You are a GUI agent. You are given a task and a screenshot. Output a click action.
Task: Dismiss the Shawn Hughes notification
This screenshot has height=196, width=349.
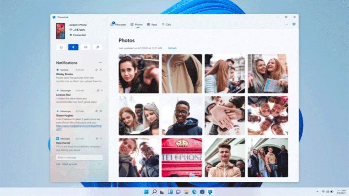[x=101, y=111]
